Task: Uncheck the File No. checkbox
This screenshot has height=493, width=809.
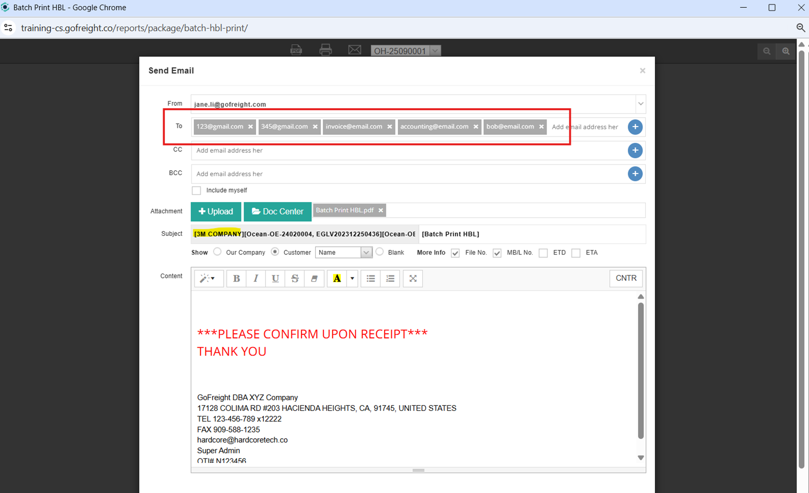Action: point(455,253)
